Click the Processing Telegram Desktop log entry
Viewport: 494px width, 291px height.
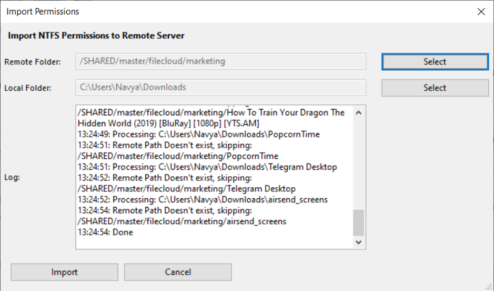click(x=207, y=167)
